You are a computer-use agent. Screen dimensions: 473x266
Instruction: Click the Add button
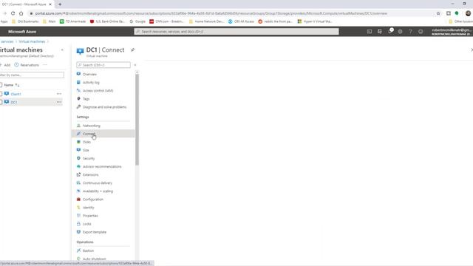pyautogui.click(x=5, y=65)
